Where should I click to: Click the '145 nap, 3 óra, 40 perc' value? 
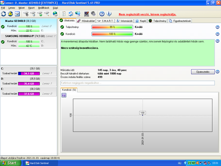pos(112,70)
